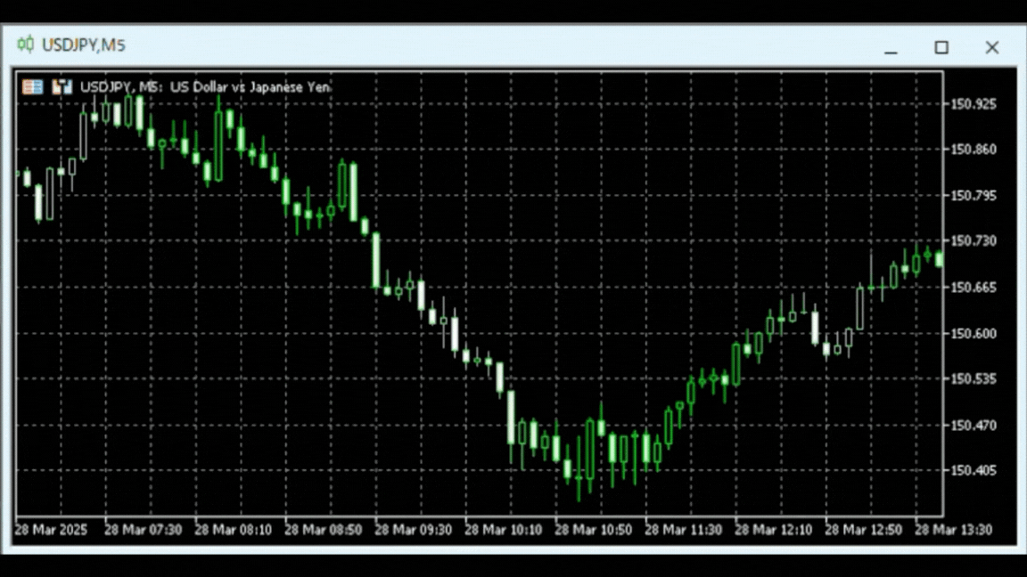Click the USDJPY,M5 title bar text

click(x=83, y=45)
